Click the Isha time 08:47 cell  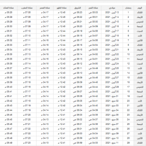click(9, 129)
